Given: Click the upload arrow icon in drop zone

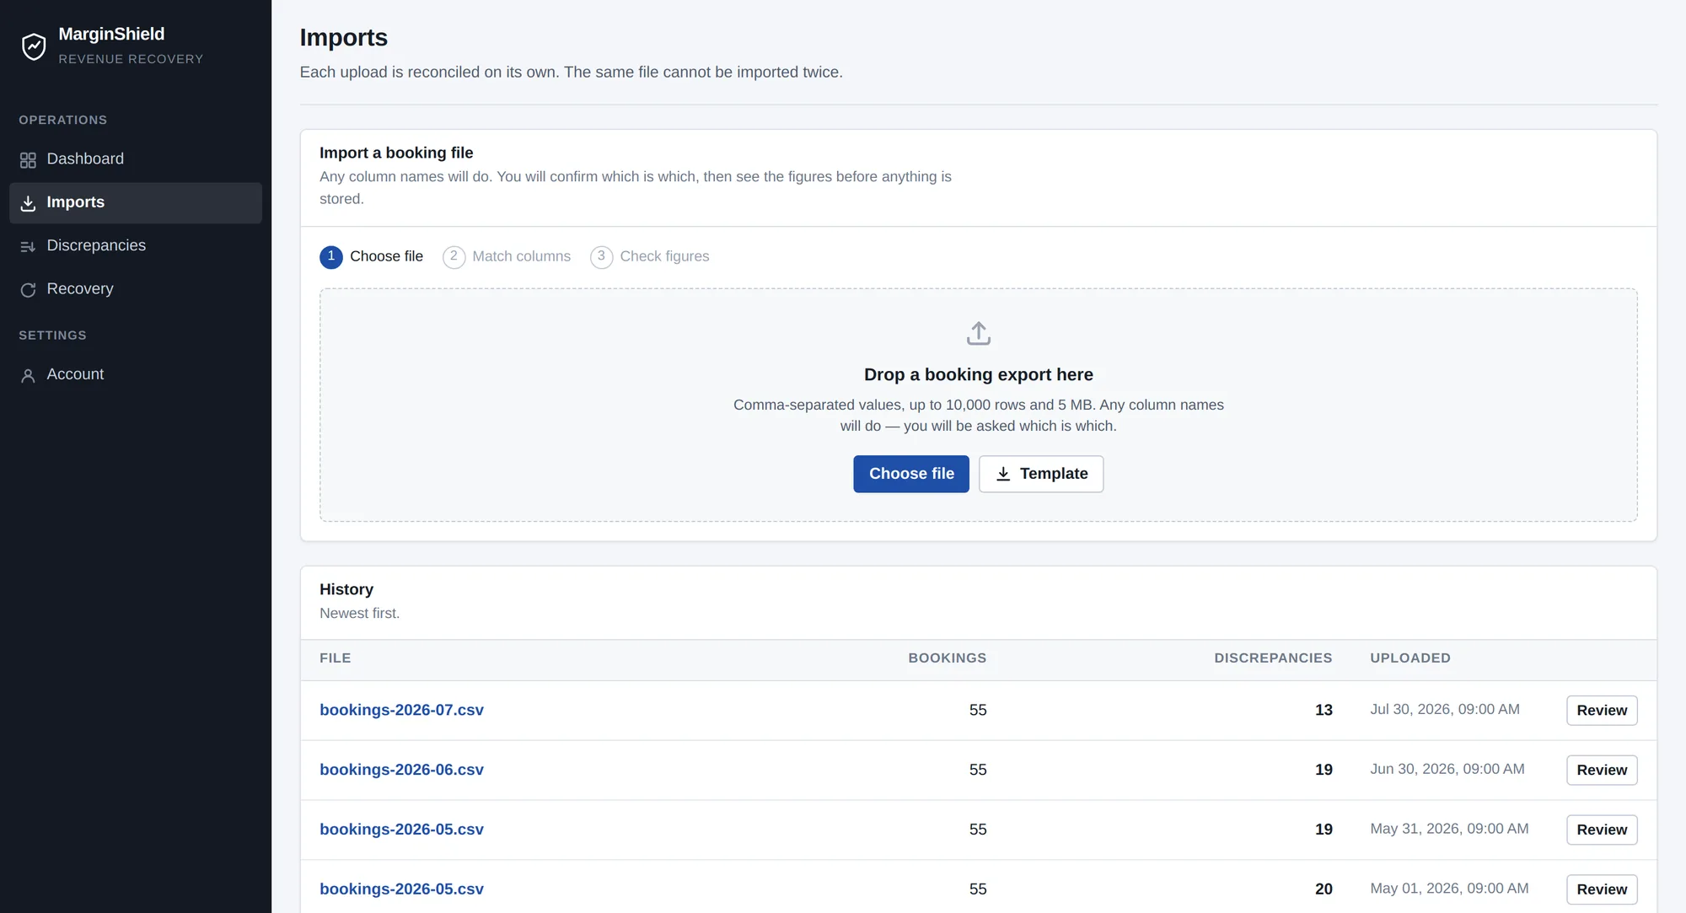Looking at the screenshot, I should (978, 333).
